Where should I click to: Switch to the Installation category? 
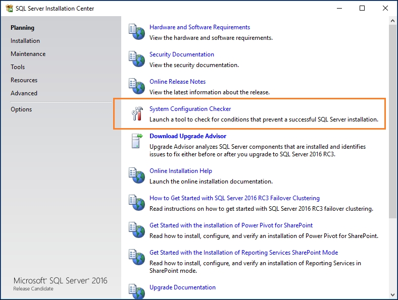tap(25, 41)
